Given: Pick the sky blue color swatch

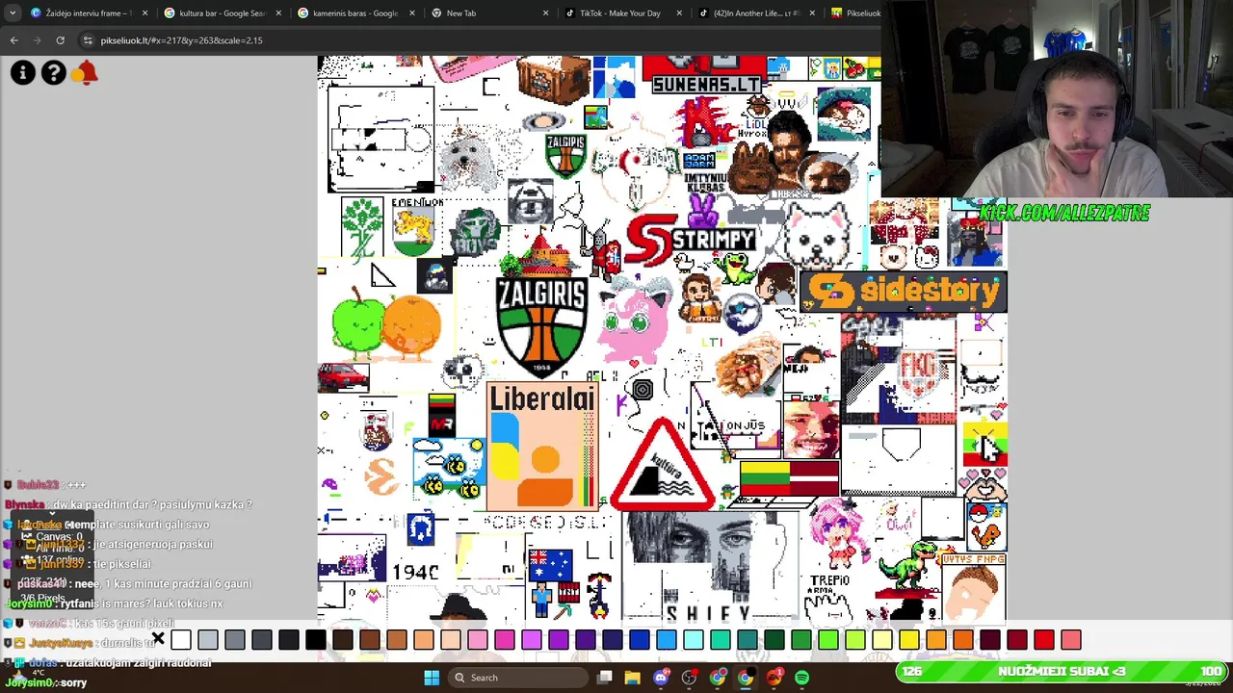Looking at the screenshot, I should [x=667, y=640].
